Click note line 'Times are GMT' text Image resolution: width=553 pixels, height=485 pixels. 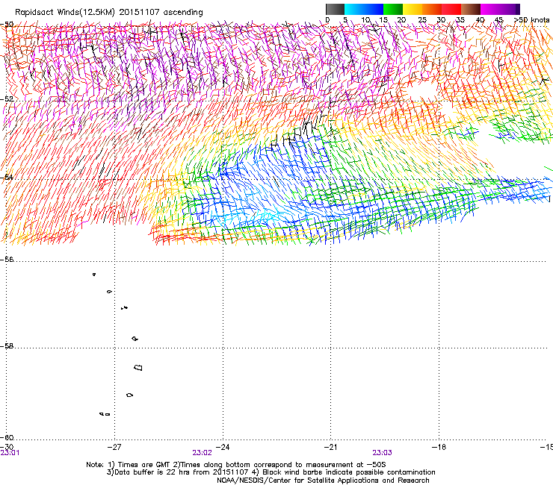tap(144, 465)
